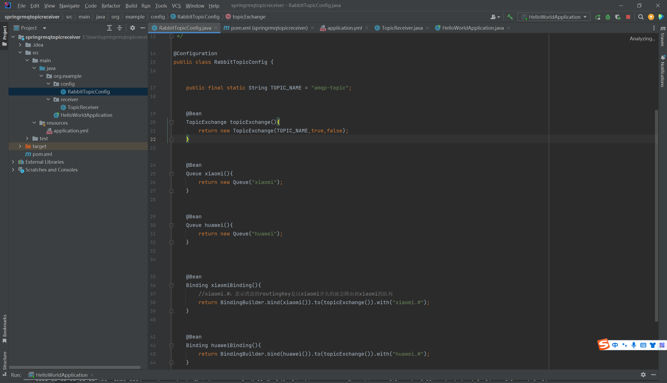667x383 pixels.
Task: Select application.yml in the project tree
Action: [x=71, y=131]
